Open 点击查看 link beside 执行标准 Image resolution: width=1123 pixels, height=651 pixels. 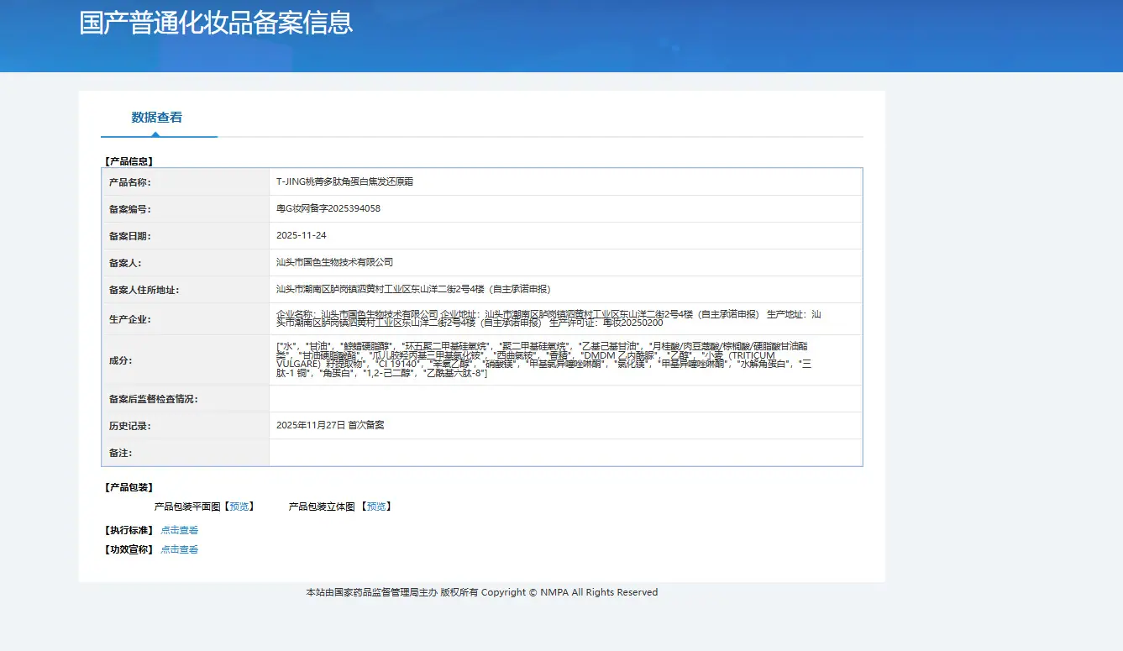click(180, 530)
